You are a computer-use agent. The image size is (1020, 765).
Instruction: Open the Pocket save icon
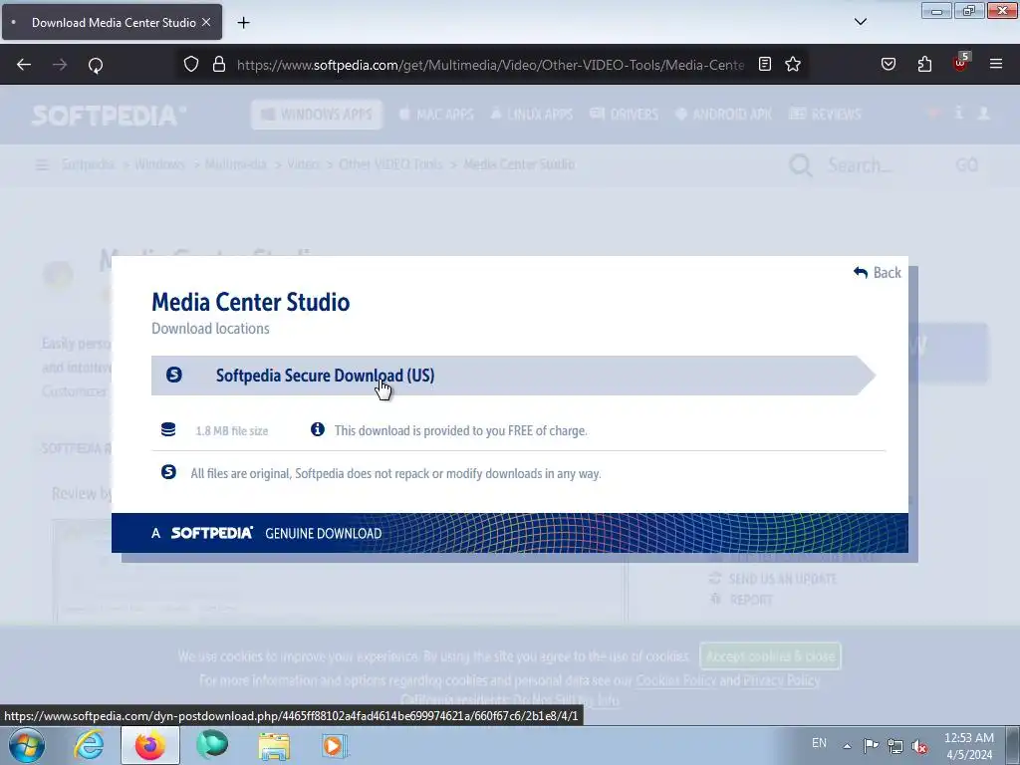pos(888,64)
